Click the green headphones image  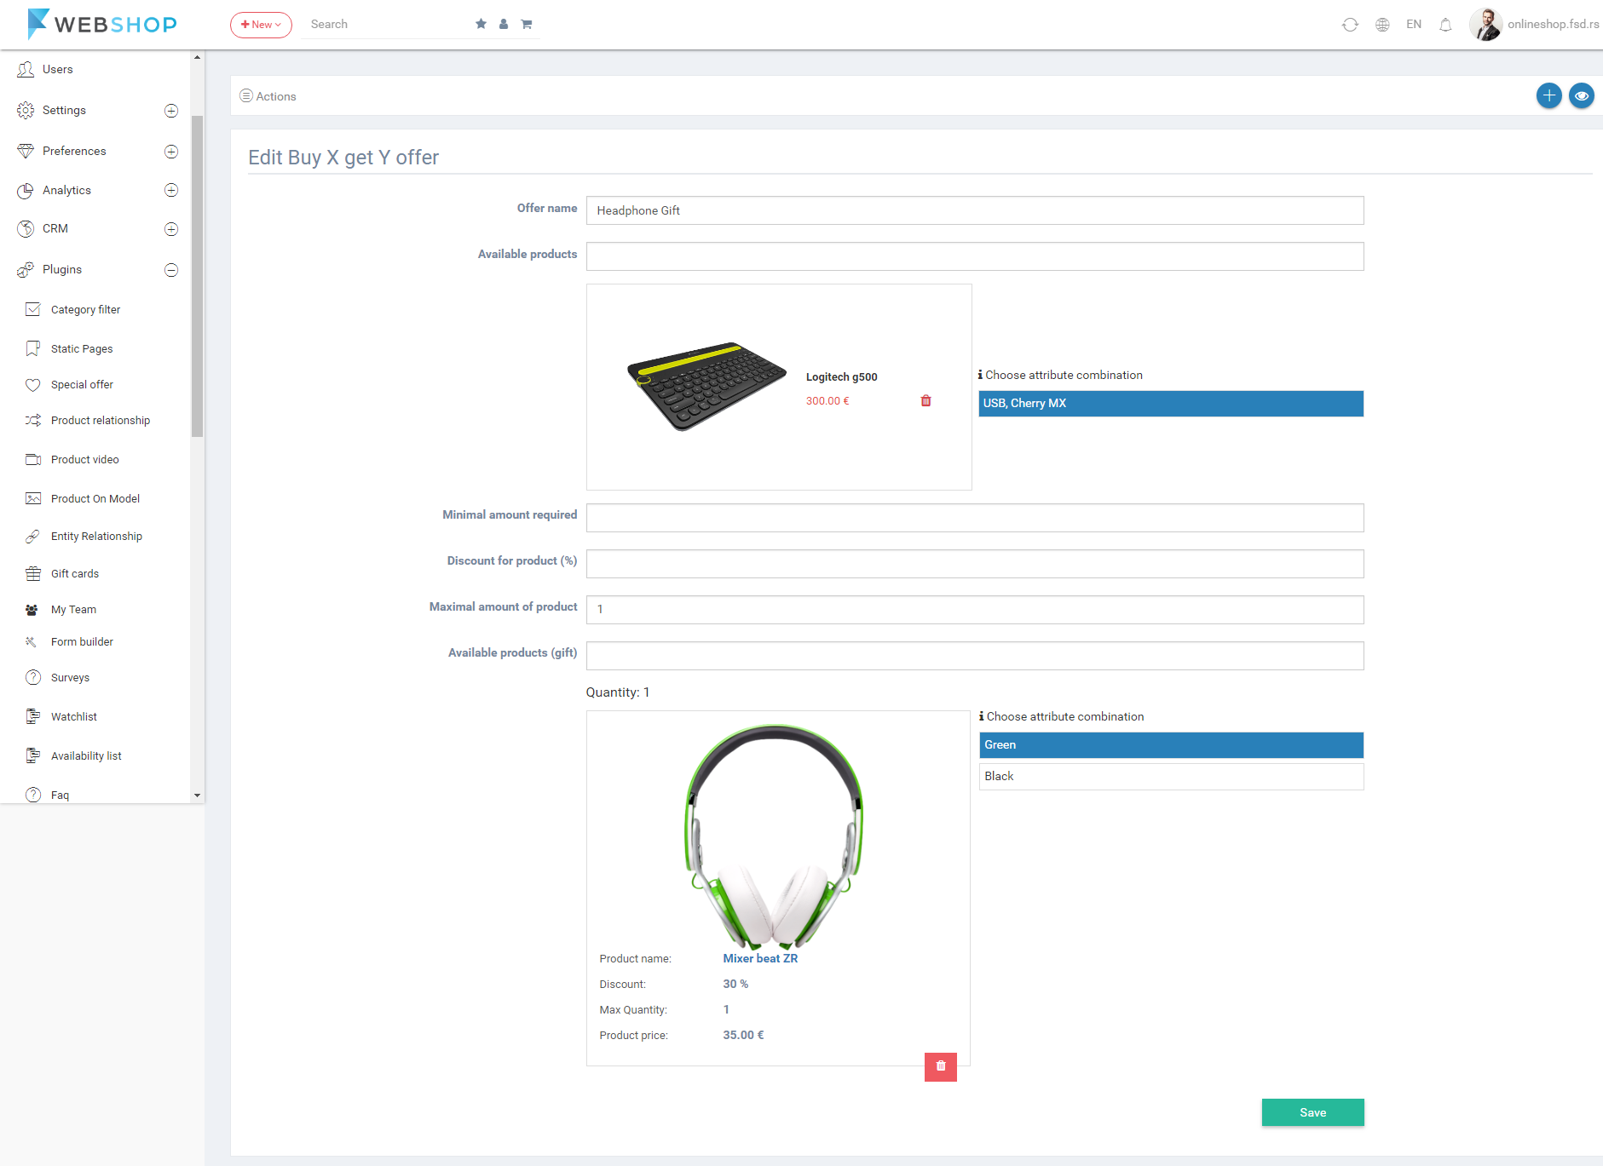tap(775, 836)
